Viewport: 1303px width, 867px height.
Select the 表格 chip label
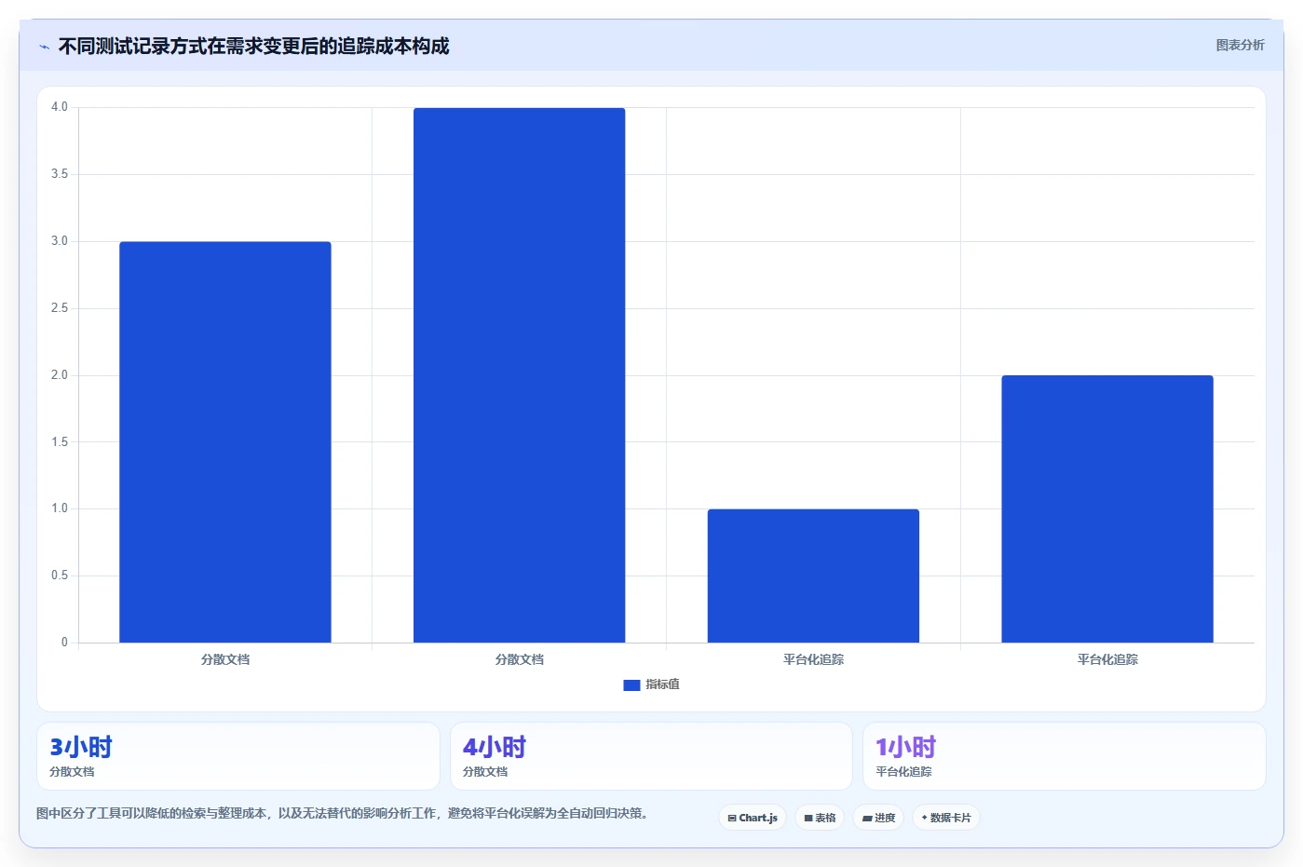(x=825, y=818)
